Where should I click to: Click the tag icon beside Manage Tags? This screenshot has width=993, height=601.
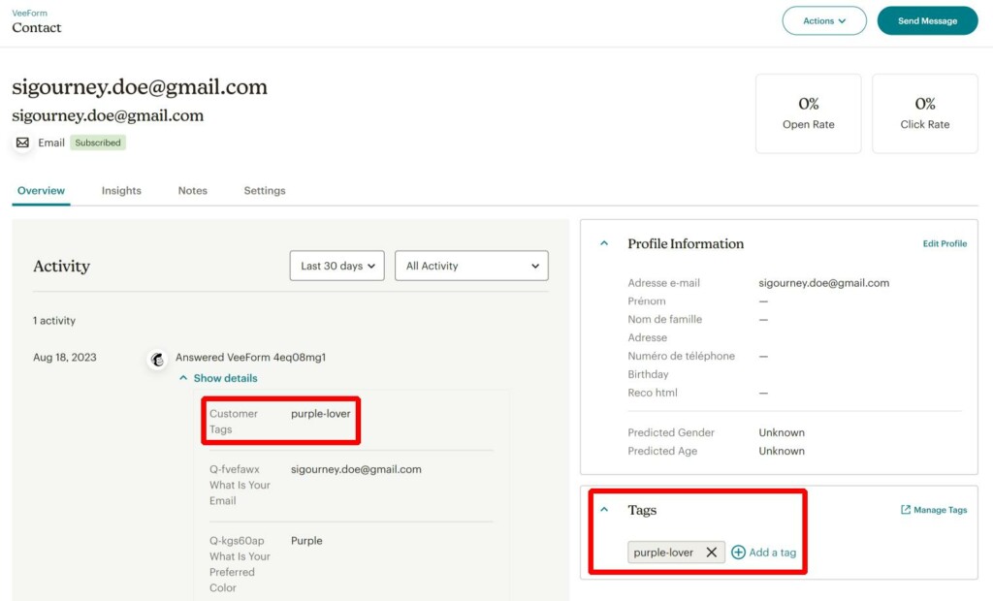pyautogui.click(x=904, y=509)
